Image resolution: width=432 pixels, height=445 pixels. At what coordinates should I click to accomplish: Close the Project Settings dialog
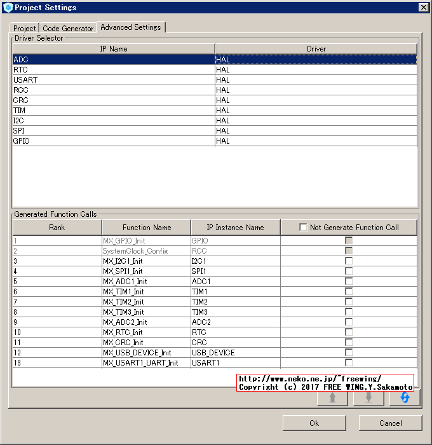pyautogui.click(x=424, y=8)
